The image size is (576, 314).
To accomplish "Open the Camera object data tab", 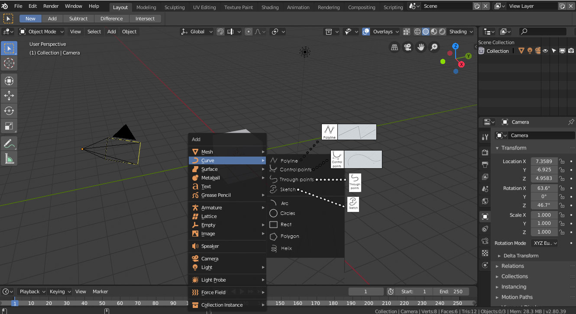I will coord(485,241).
